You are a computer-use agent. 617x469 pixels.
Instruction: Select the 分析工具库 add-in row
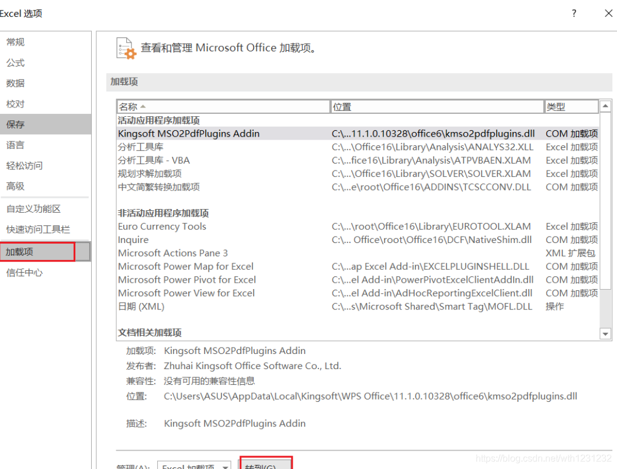coord(358,147)
